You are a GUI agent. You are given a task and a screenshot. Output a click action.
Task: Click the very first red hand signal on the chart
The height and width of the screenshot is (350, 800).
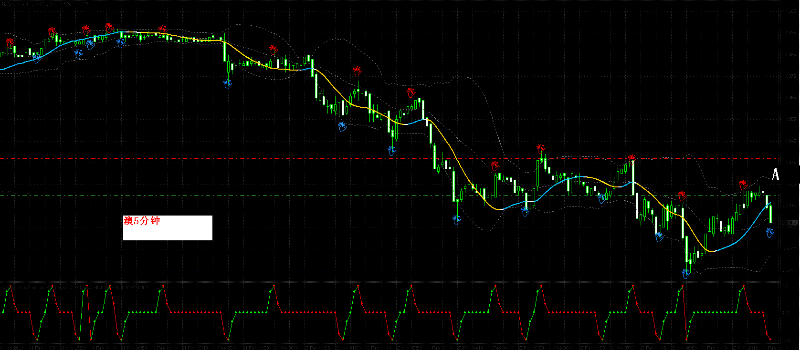[10, 43]
